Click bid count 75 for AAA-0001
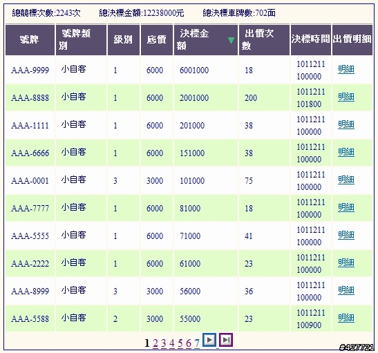The image size is (378, 353). pos(249,181)
